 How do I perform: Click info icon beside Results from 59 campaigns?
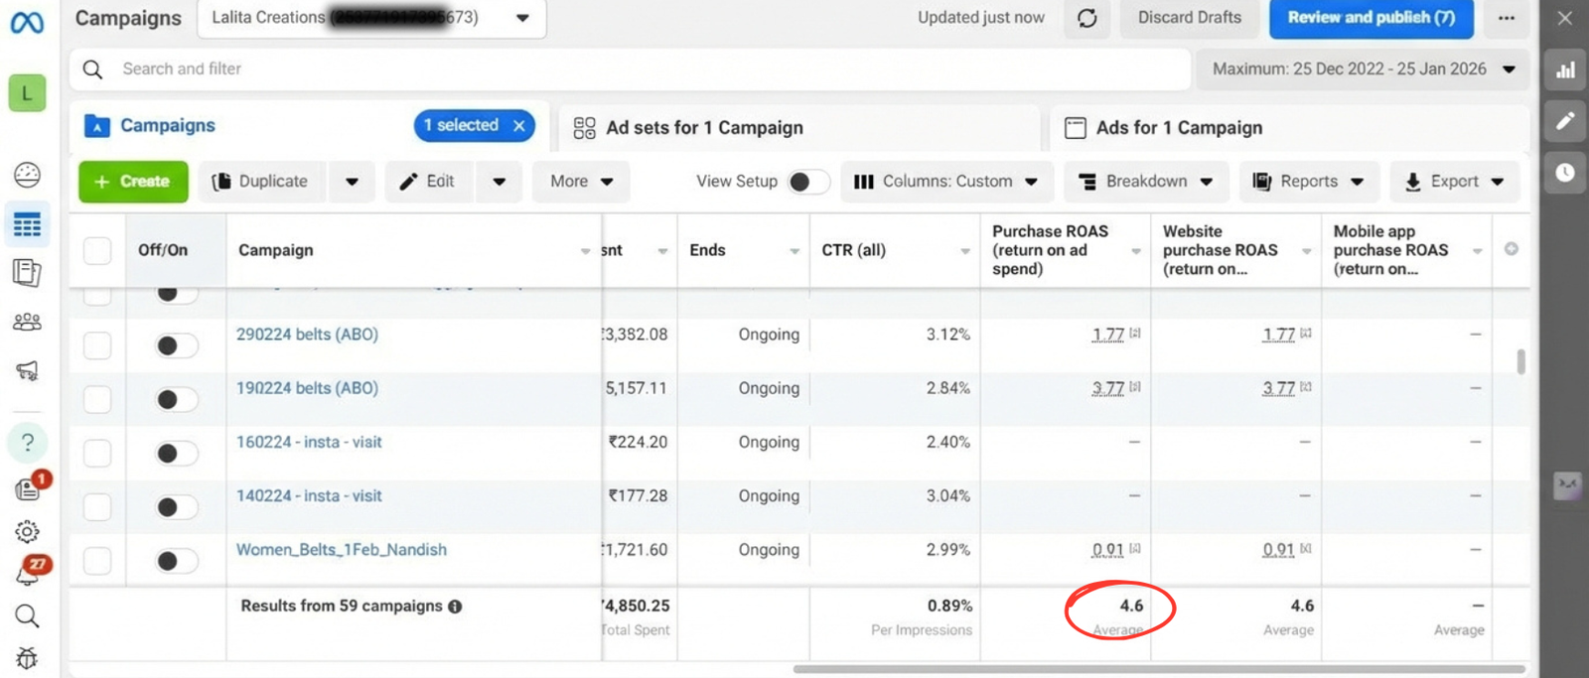coord(455,607)
